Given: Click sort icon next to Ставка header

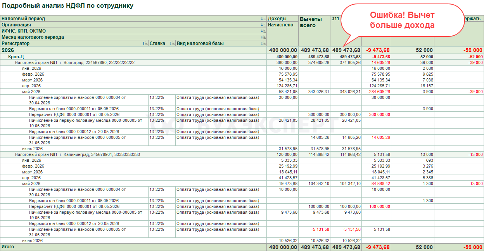Looking at the screenshot, I should 172,43.
